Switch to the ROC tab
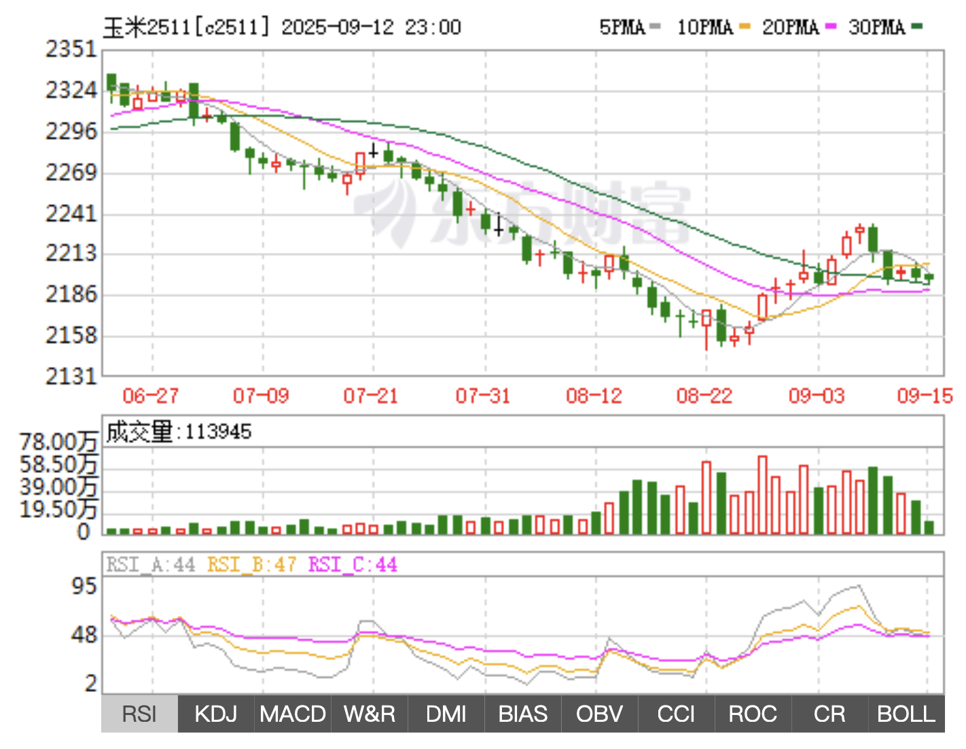Viewport: 966px width, 749px height. [753, 714]
